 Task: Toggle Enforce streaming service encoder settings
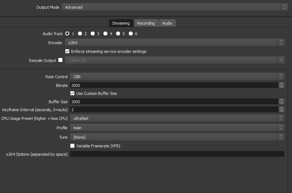[67, 51]
